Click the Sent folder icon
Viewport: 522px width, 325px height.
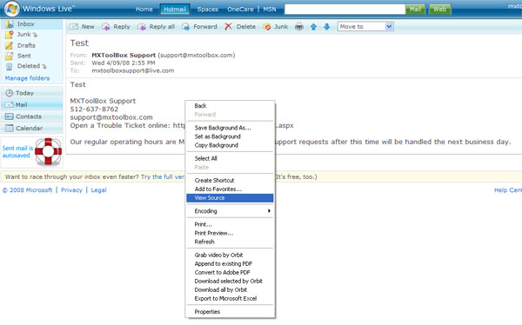point(10,56)
